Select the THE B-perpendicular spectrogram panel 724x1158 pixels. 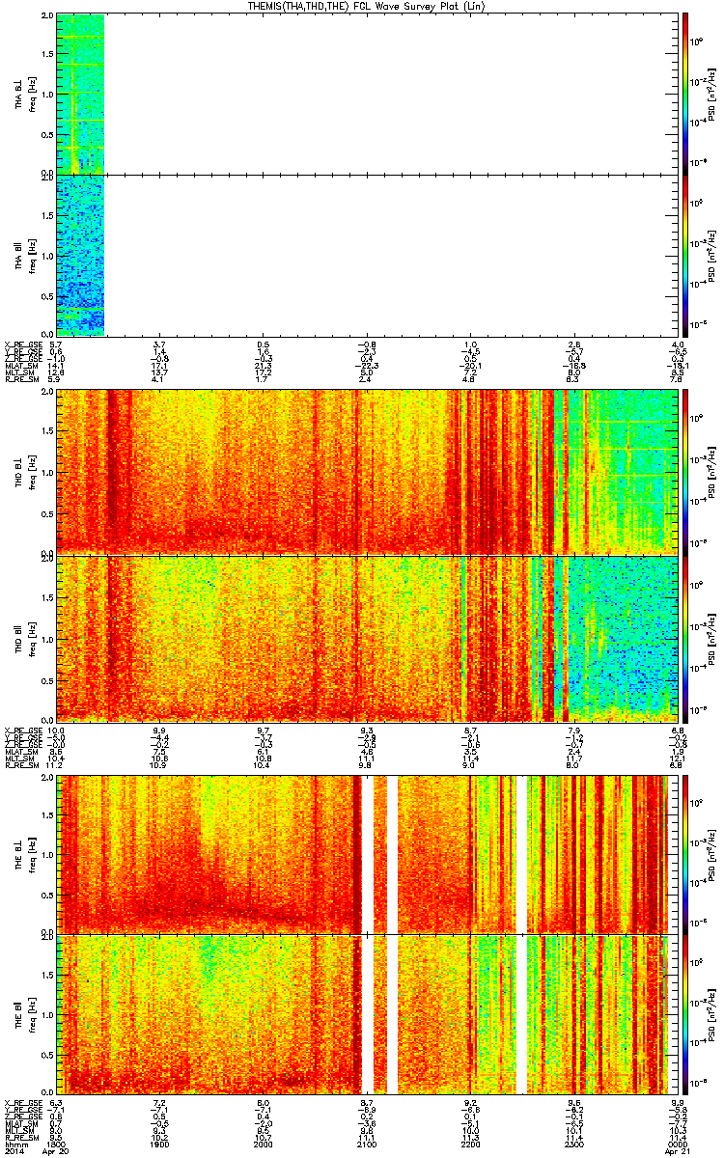pos(366,854)
